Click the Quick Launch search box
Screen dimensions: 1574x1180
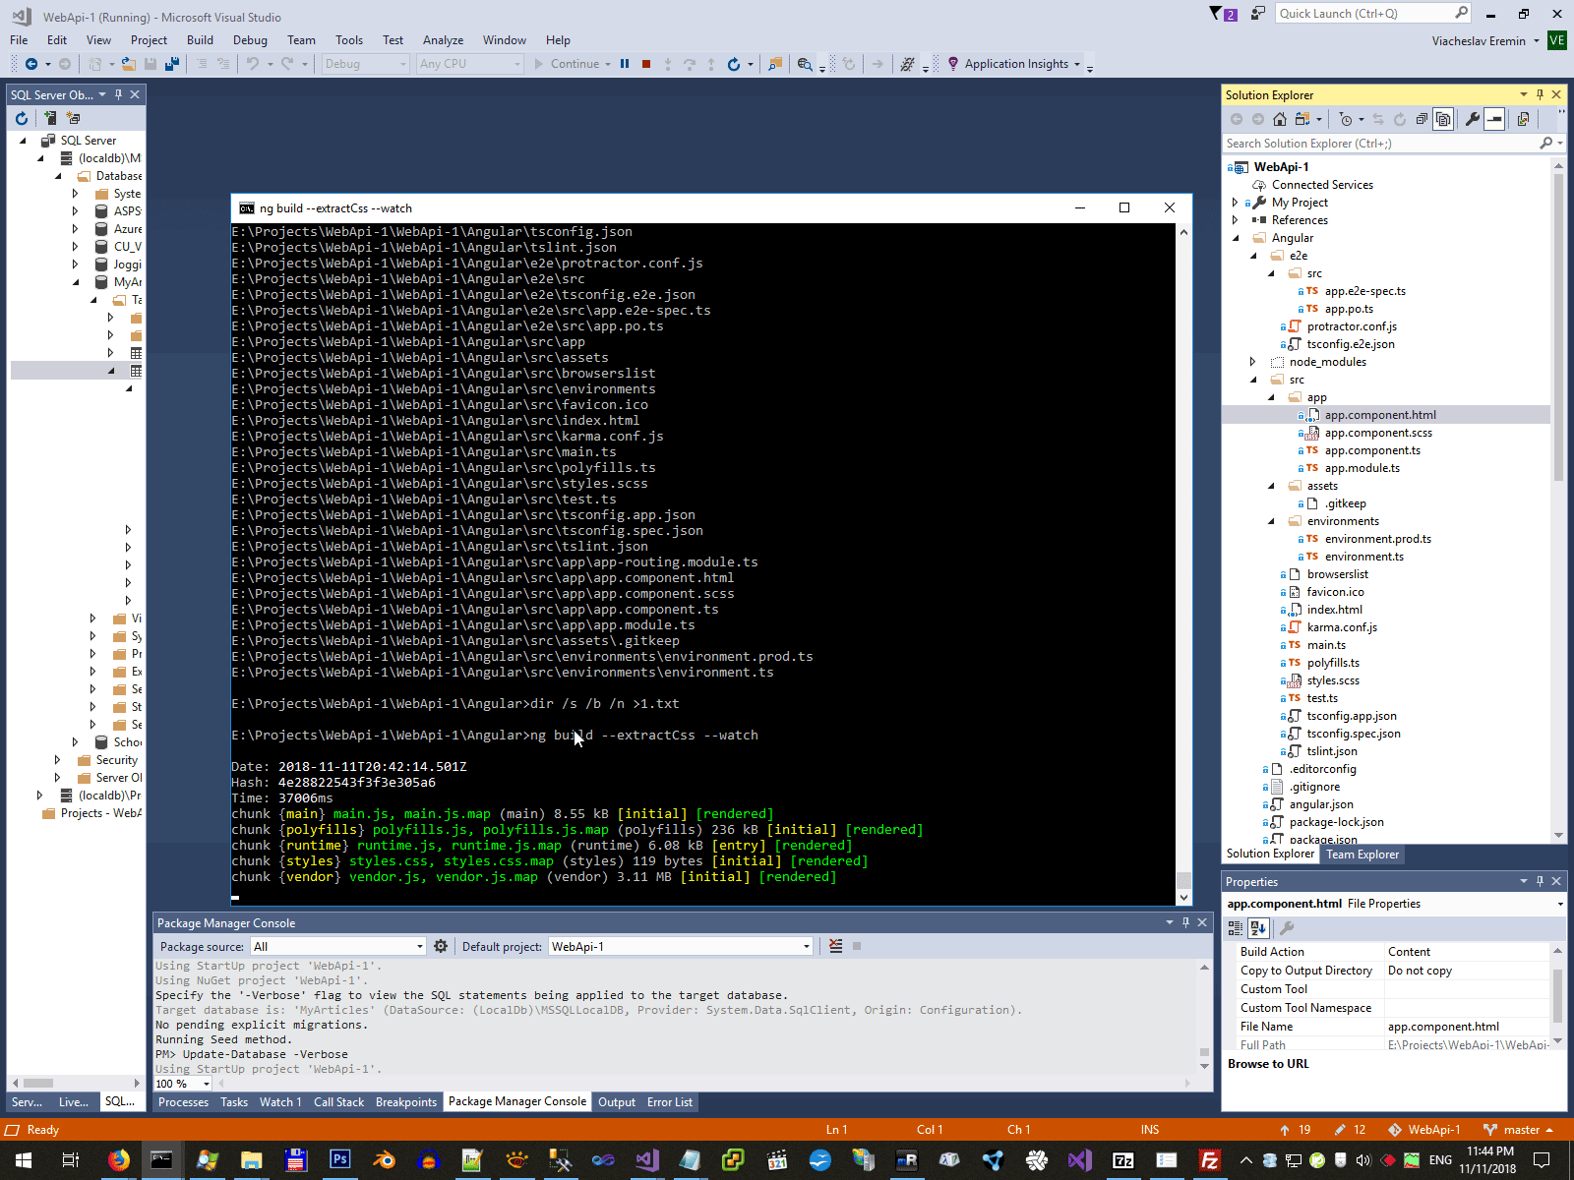(x=1372, y=14)
